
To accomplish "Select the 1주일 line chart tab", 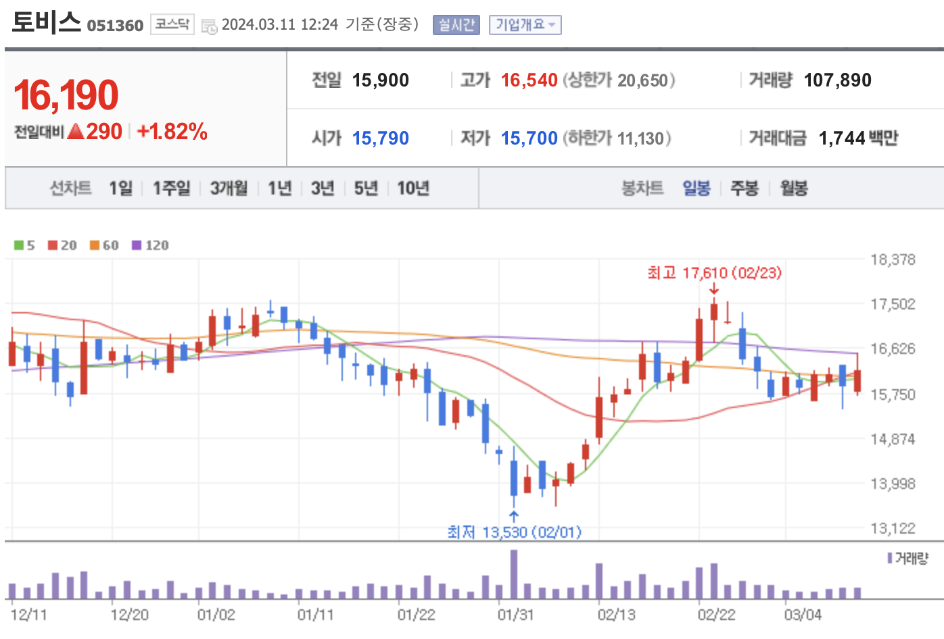I will [x=172, y=188].
